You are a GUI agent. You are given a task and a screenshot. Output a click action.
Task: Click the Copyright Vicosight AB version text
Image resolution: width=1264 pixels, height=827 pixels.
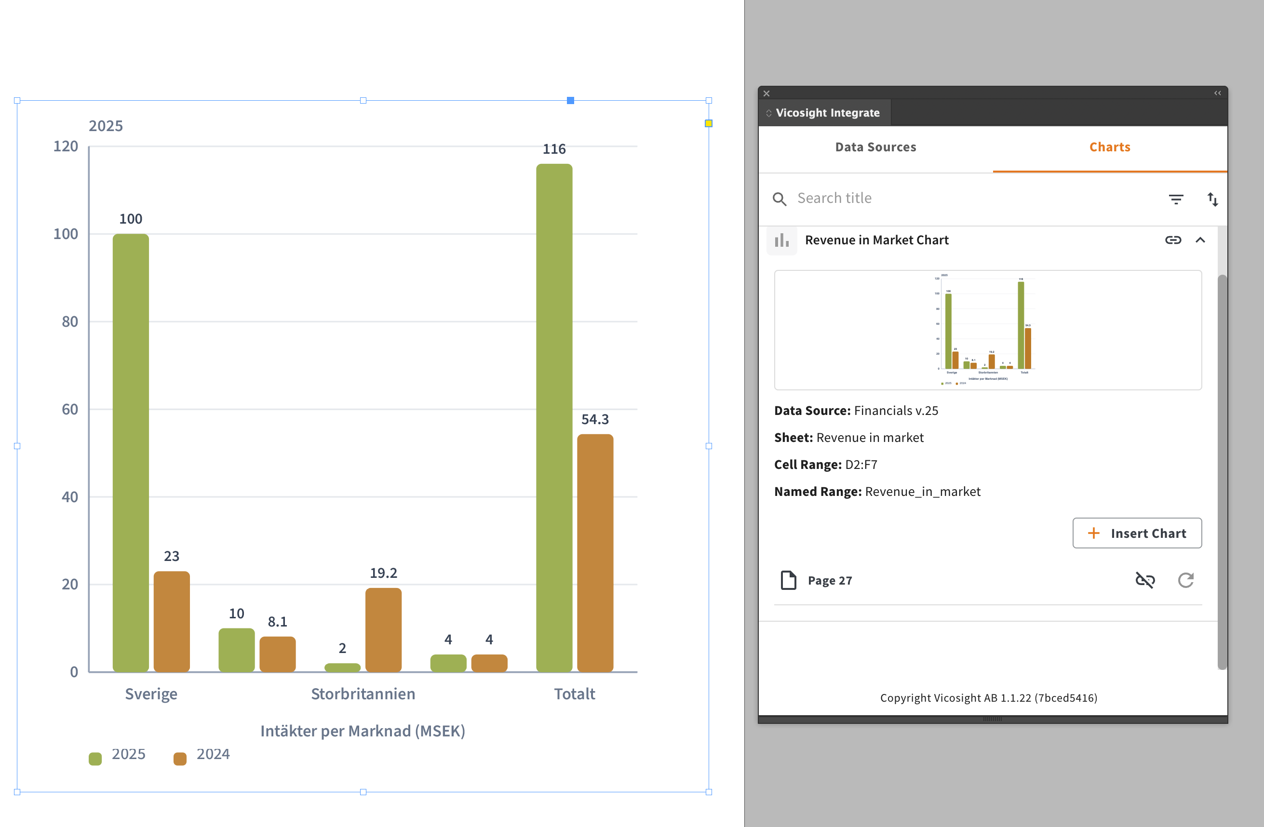(988, 697)
